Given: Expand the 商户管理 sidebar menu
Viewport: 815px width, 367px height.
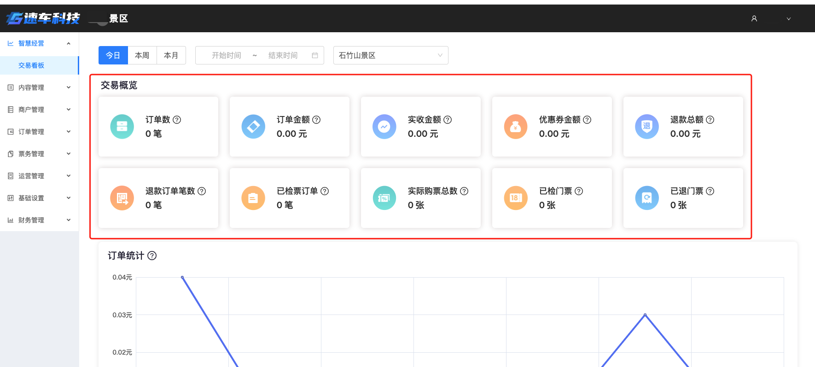Looking at the screenshot, I should coord(69,110).
